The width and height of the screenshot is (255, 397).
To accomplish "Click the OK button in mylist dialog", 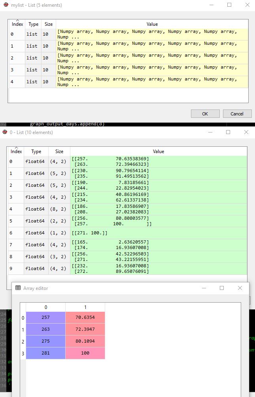I will (x=205, y=114).
